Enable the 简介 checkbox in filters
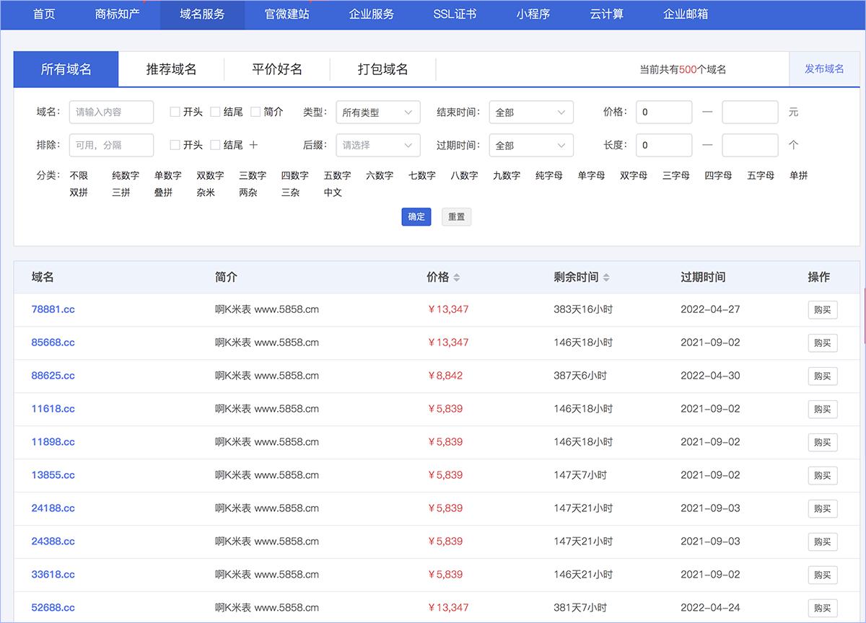 (255, 112)
